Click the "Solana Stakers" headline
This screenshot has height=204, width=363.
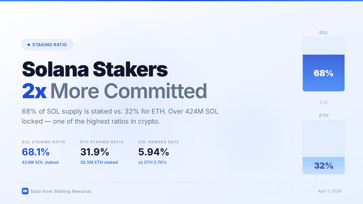95,69
